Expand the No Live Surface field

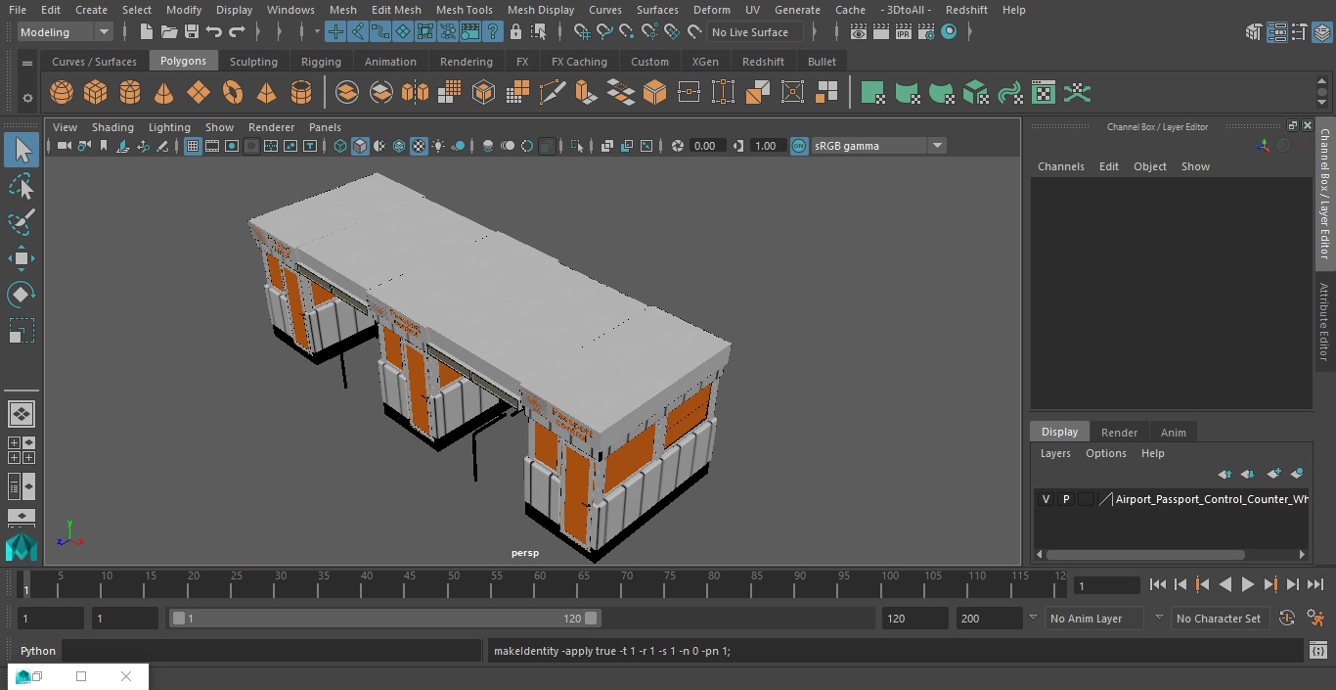(x=754, y=32)
